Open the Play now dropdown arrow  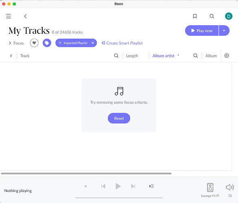(224, 31)
